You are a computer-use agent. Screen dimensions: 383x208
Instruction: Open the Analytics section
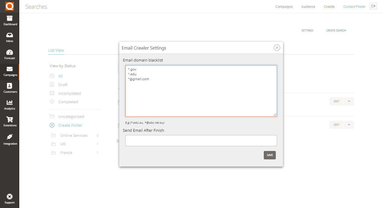point(10,104)
